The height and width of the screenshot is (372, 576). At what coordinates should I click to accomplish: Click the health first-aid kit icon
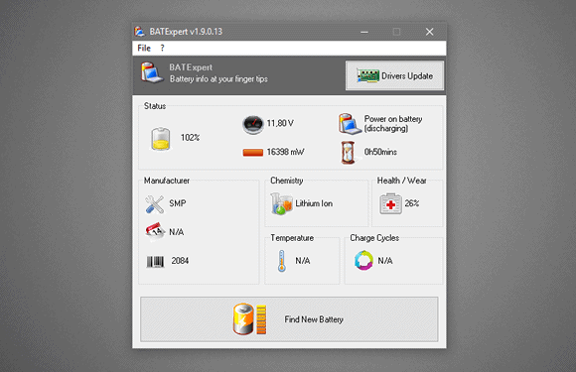click(x=390, y=203)
